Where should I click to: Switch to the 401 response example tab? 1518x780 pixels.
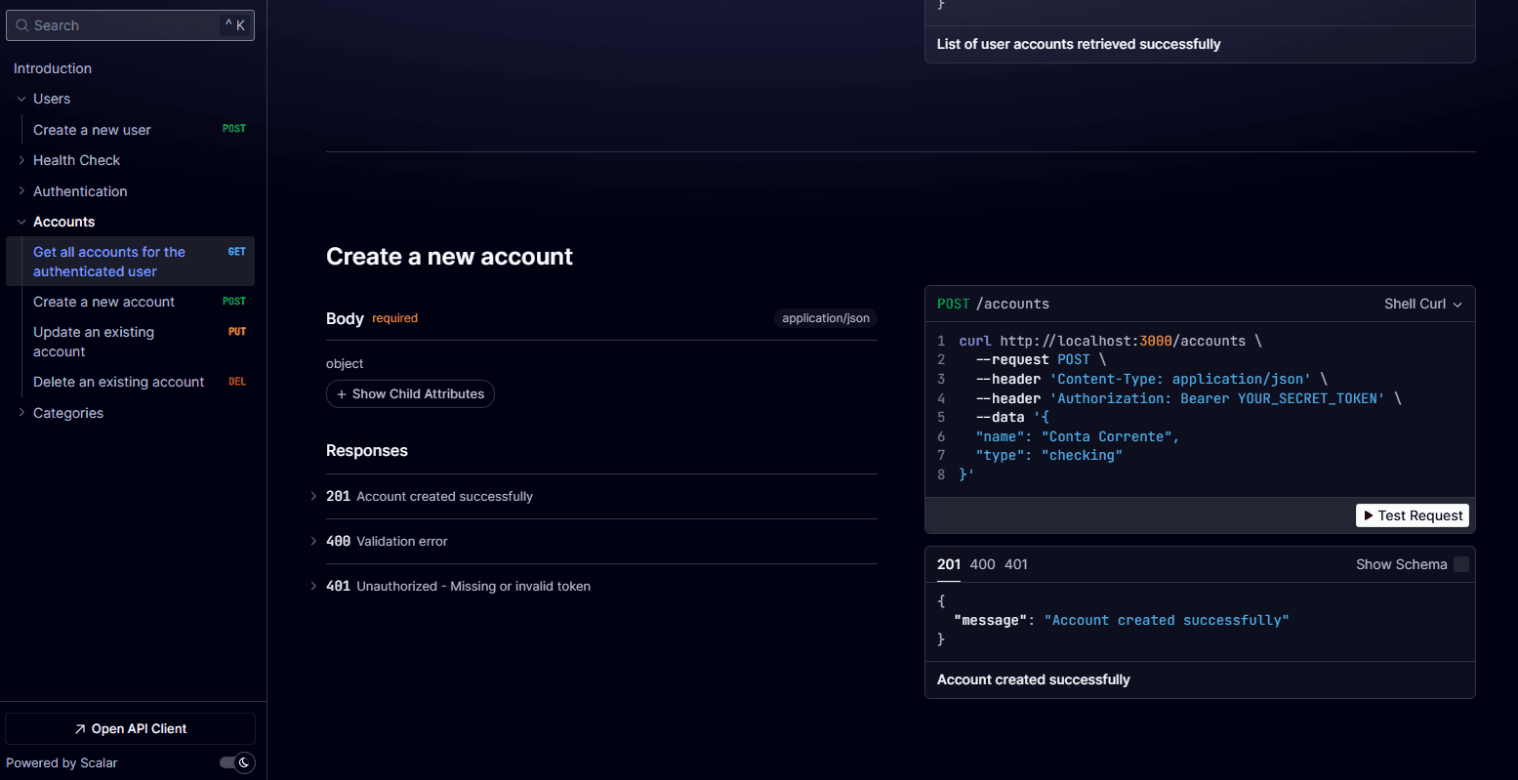coord(1015,564)
